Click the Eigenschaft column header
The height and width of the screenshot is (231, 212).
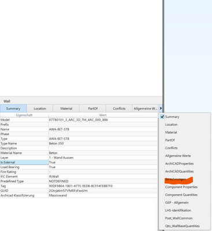coord(24,115)
